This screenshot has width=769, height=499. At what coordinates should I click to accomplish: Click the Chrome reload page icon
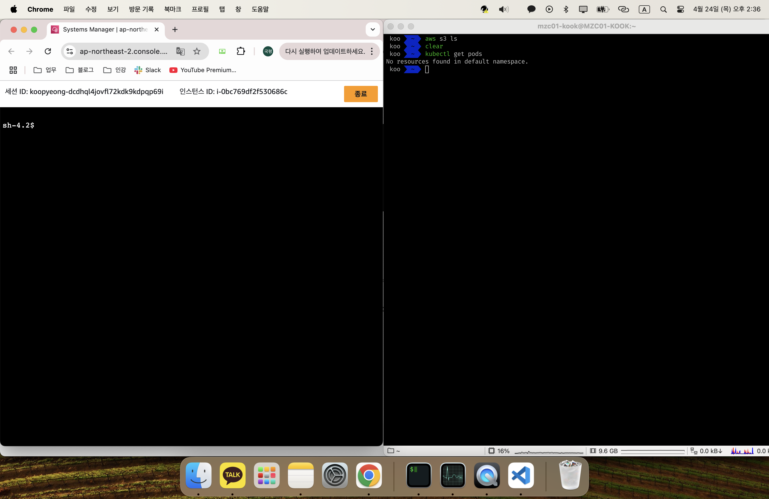pos(48,51)
